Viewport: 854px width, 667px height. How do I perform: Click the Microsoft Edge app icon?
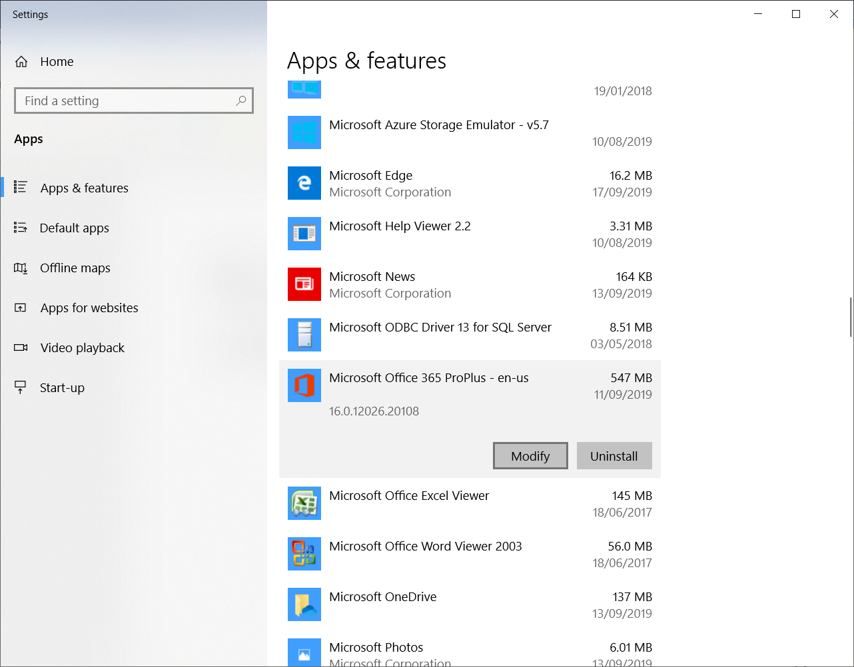coord(304,183)
